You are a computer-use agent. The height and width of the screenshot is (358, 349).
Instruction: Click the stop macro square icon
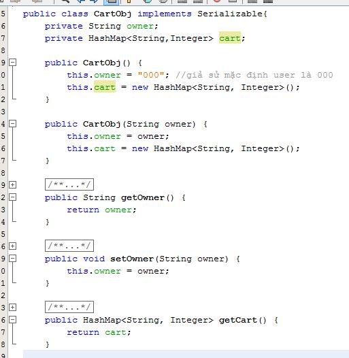point(233,1)
